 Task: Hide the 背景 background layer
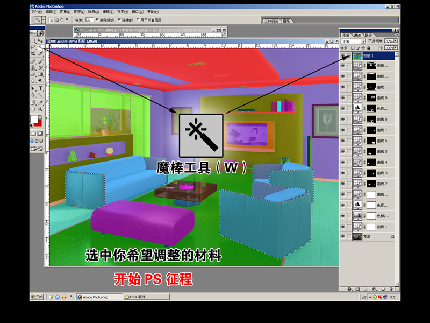(343, 236)
